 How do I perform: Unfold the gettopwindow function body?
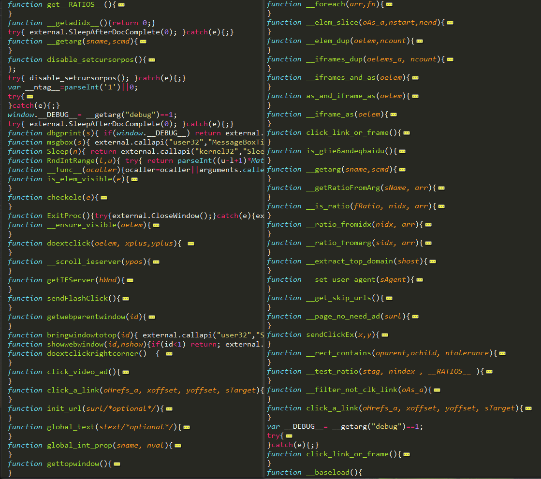click(x=117, y=464)
